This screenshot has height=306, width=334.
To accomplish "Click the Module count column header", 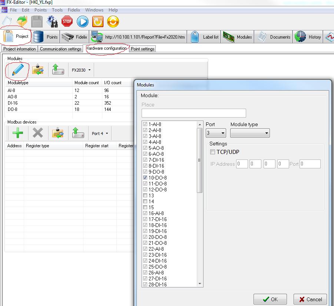I will point(87,83).
